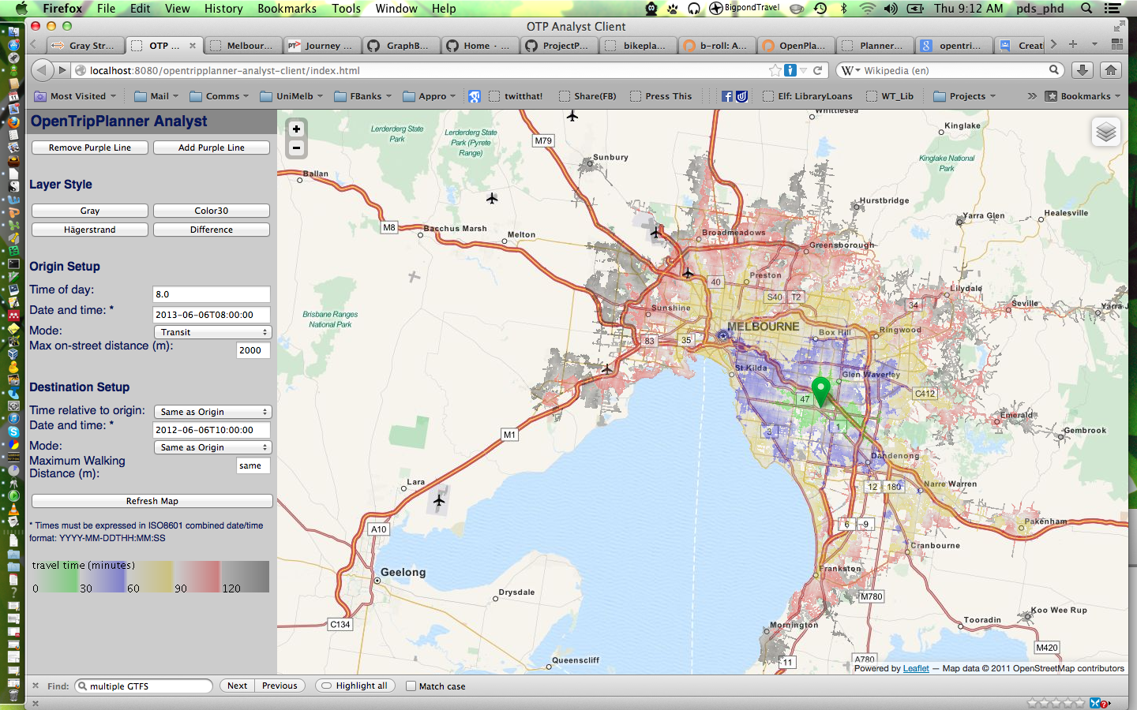Open the Firefox downloads button
The width and height of the screenshot is (1137, 710).
click(x=1083, y=70)
